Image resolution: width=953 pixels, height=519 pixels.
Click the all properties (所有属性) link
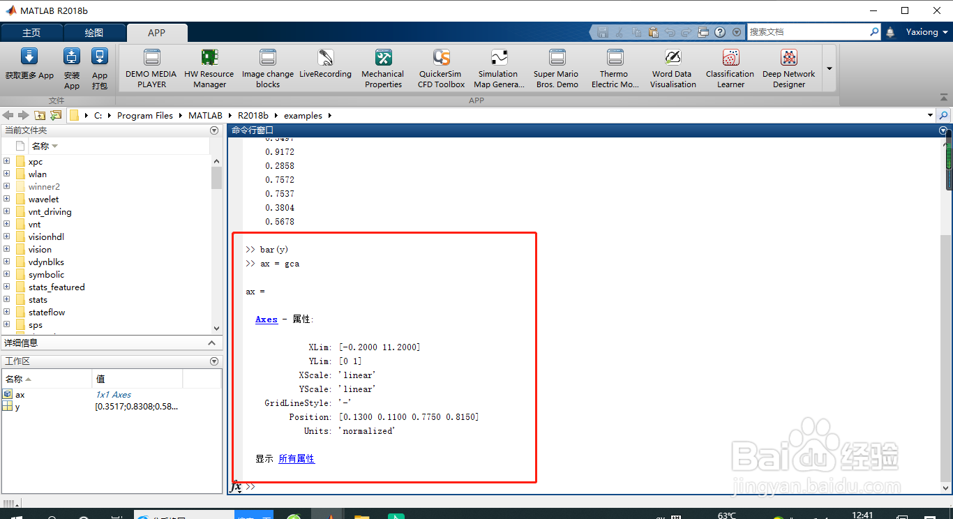(297, 459)
